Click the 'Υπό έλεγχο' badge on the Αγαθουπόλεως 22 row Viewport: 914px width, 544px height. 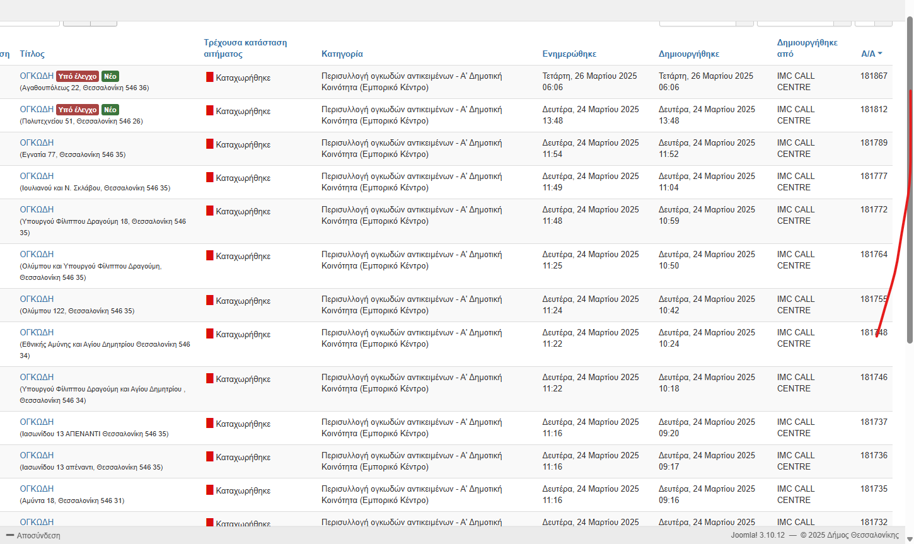pyautogui.click(x=78, y=76)
